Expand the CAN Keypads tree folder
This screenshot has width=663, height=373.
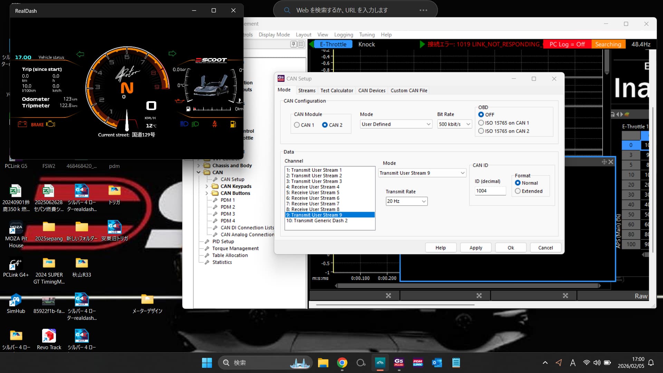pyautogui.click(x=207, y=186)
